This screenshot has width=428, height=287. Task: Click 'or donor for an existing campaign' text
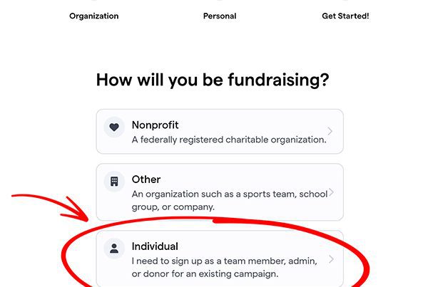[x=205, y=273]
